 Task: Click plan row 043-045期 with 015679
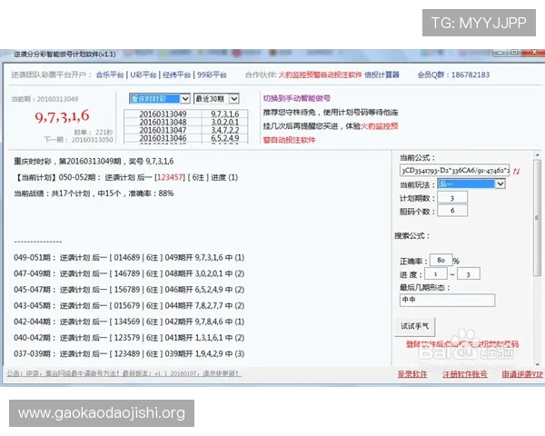click(129, 305)
